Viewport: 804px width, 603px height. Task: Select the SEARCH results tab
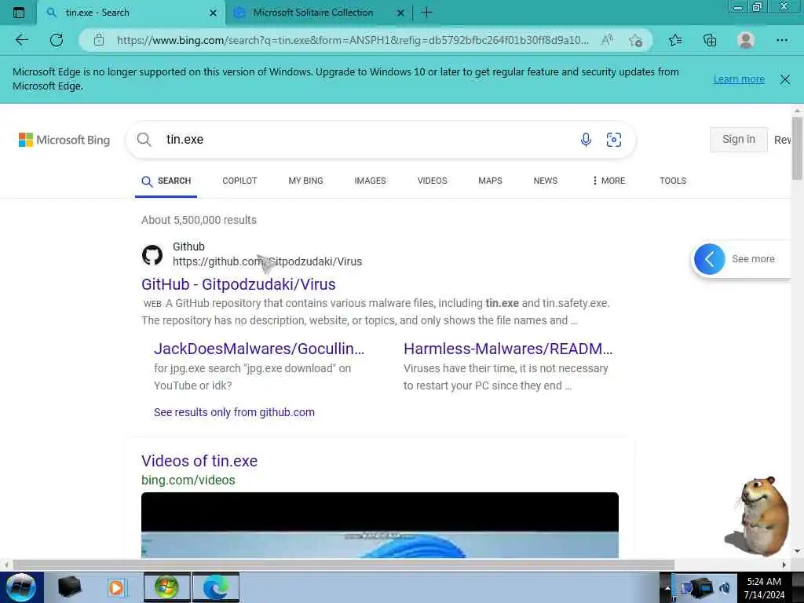click(166, 181)
